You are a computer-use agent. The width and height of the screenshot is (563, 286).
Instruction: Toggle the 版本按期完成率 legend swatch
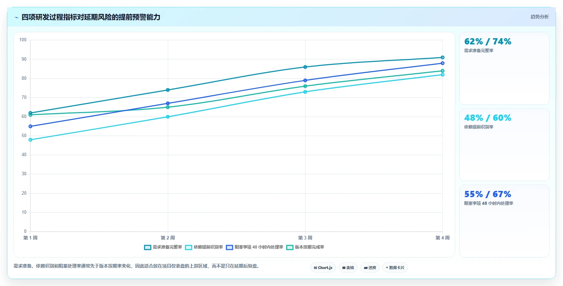pos(290,247)
